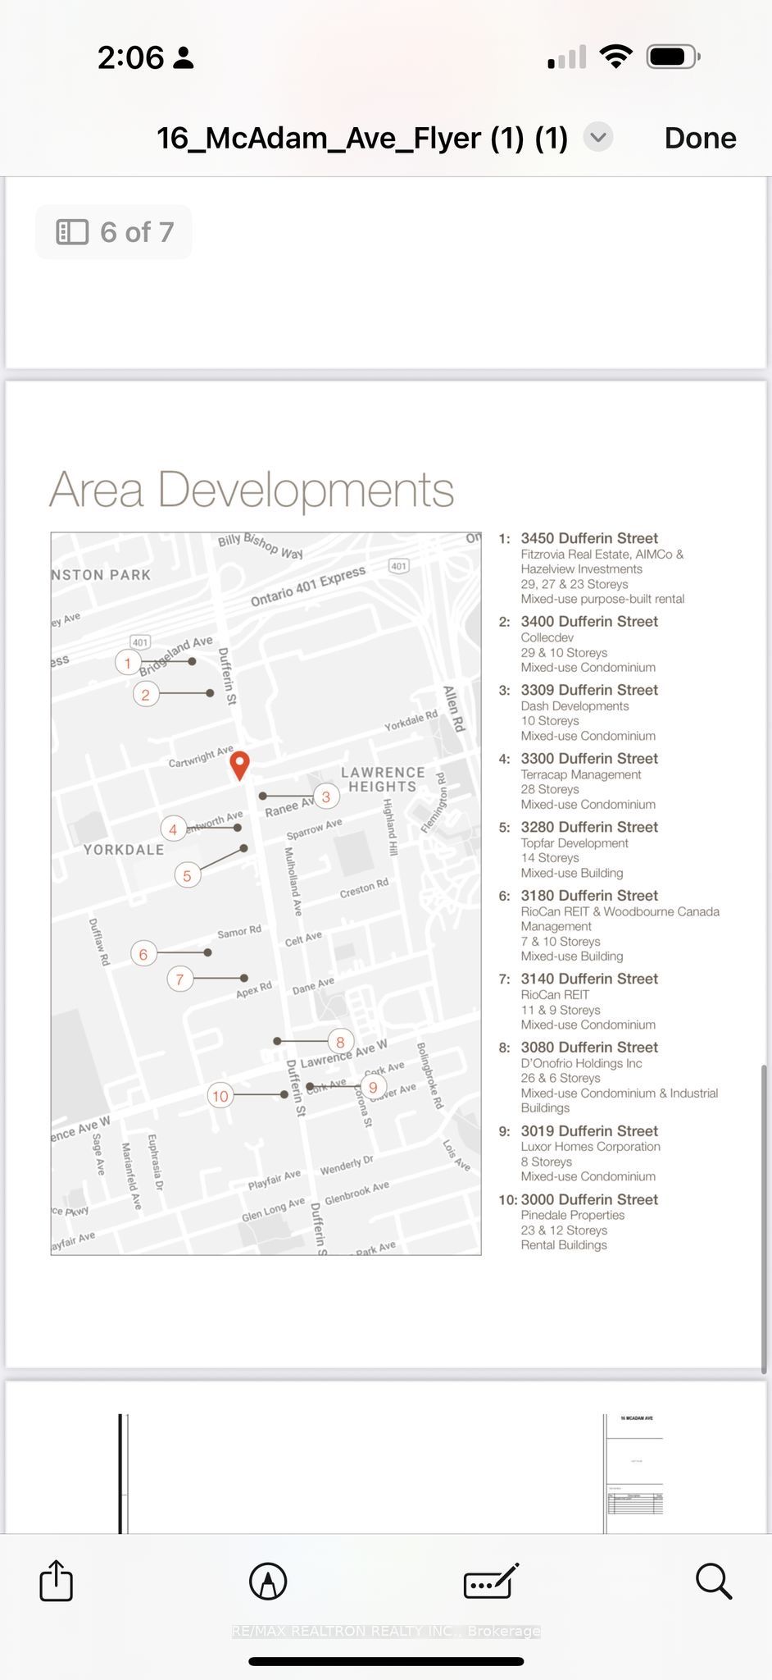This screenshot has height=1680, width=772.
Task: Tap the 'Rental Buildings' text for entry 10
Action: point(564,1245)
